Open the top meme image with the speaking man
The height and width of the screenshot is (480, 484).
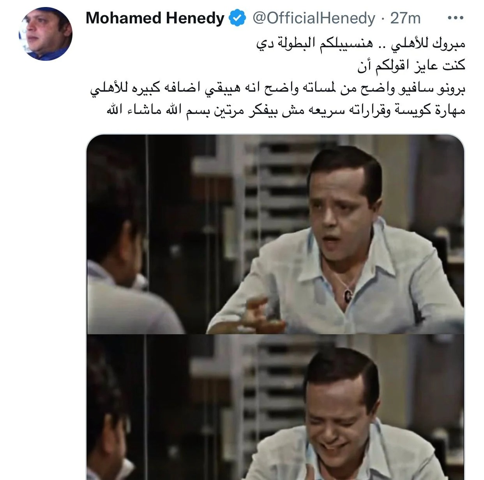point(276,234)
